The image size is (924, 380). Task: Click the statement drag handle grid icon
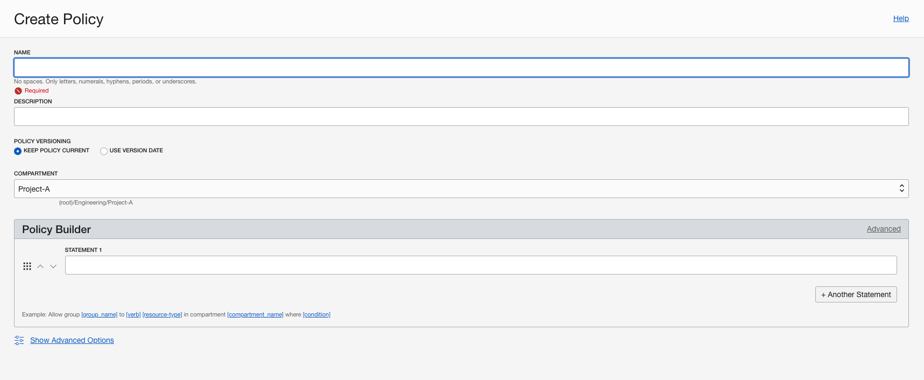coord(27,266)
